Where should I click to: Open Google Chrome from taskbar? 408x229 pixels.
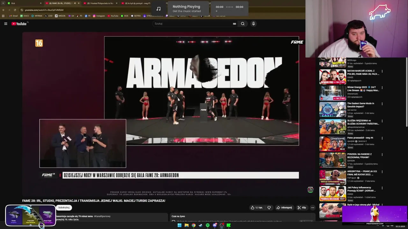[x=193, y=225]
